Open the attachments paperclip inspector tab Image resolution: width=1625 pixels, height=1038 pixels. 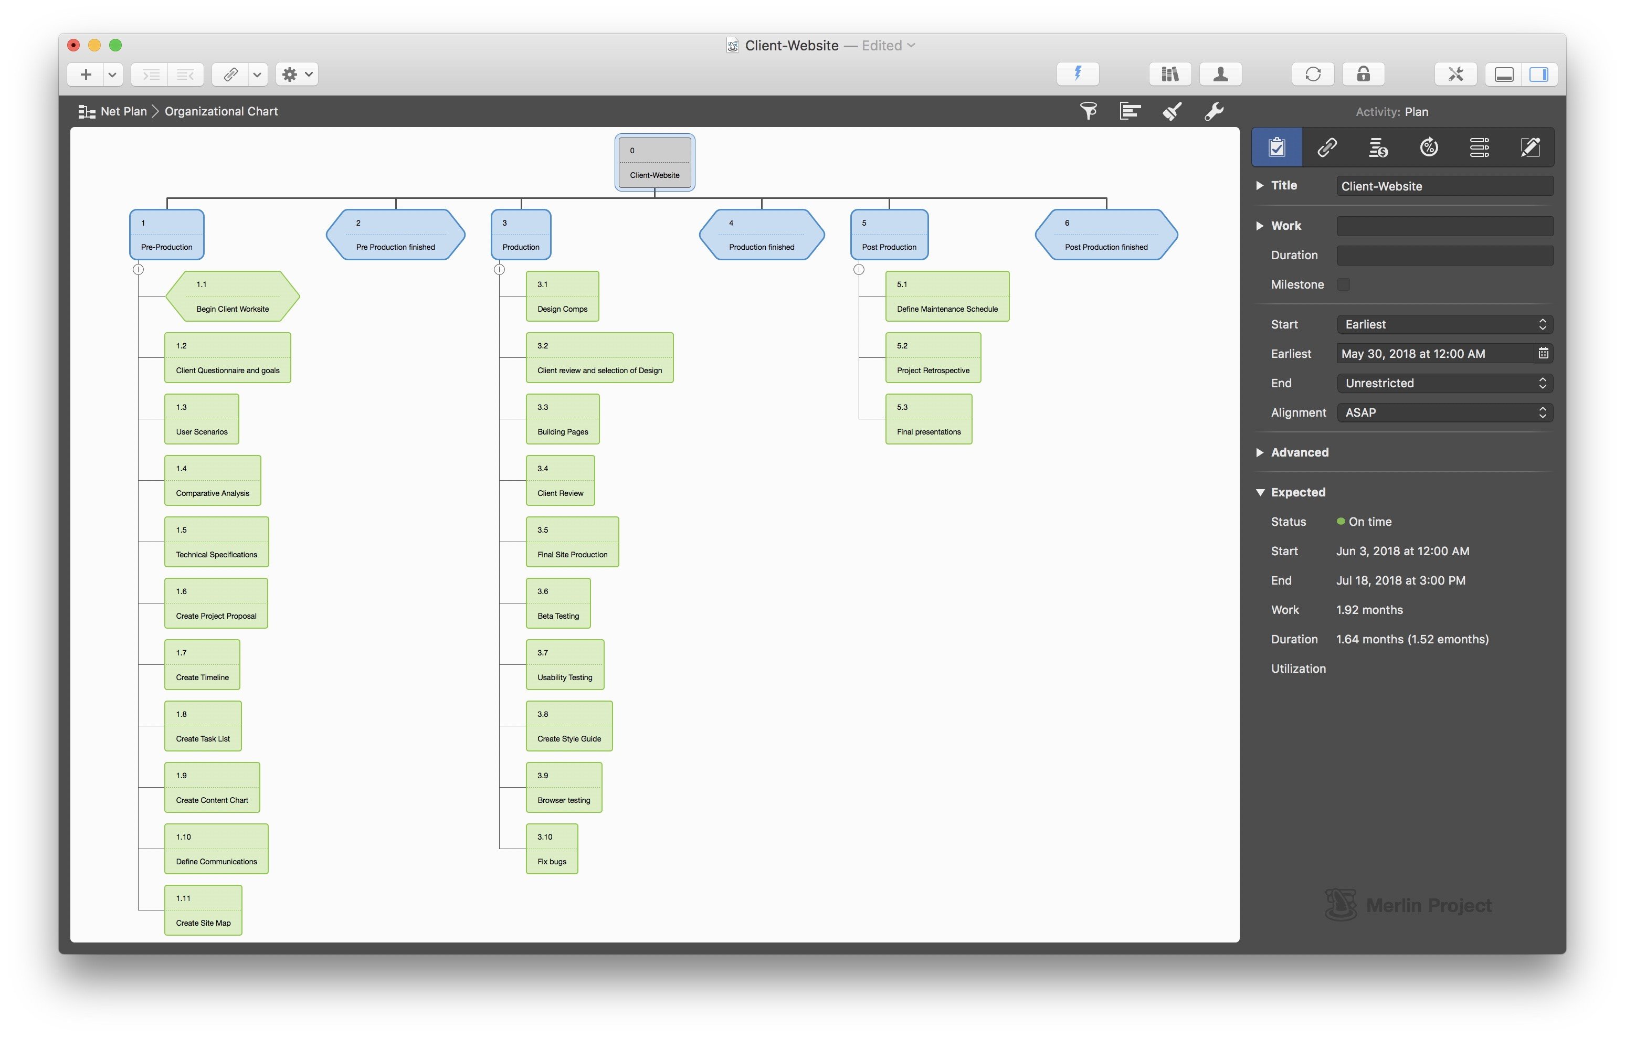pos(1327,147)
